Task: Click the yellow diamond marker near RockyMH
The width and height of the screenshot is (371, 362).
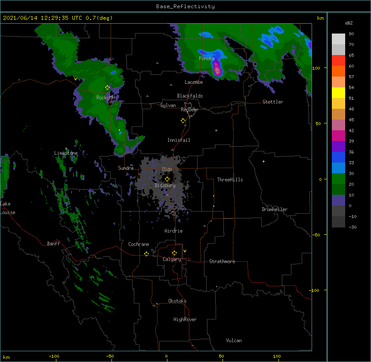Action: (x=108, y=87)
